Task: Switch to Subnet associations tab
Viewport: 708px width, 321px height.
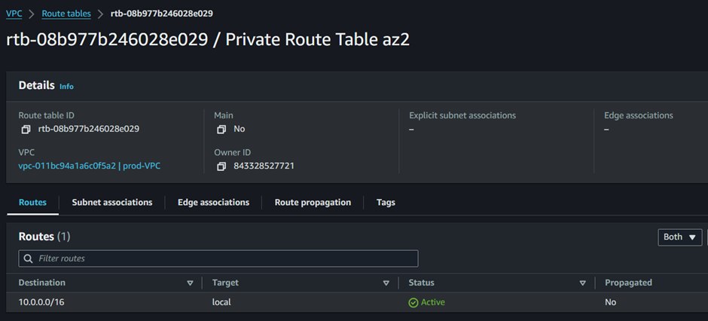Action: tap(112, 202)
